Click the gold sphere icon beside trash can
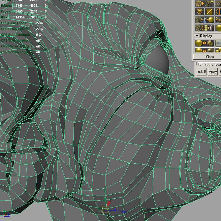The width and height of the screenshot is (221, 221). pos(219,28)
